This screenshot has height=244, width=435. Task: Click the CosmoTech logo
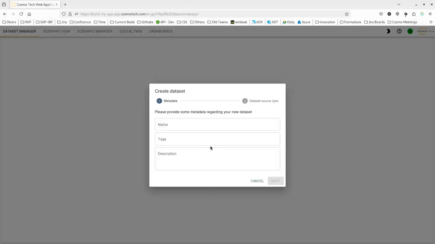425,31
